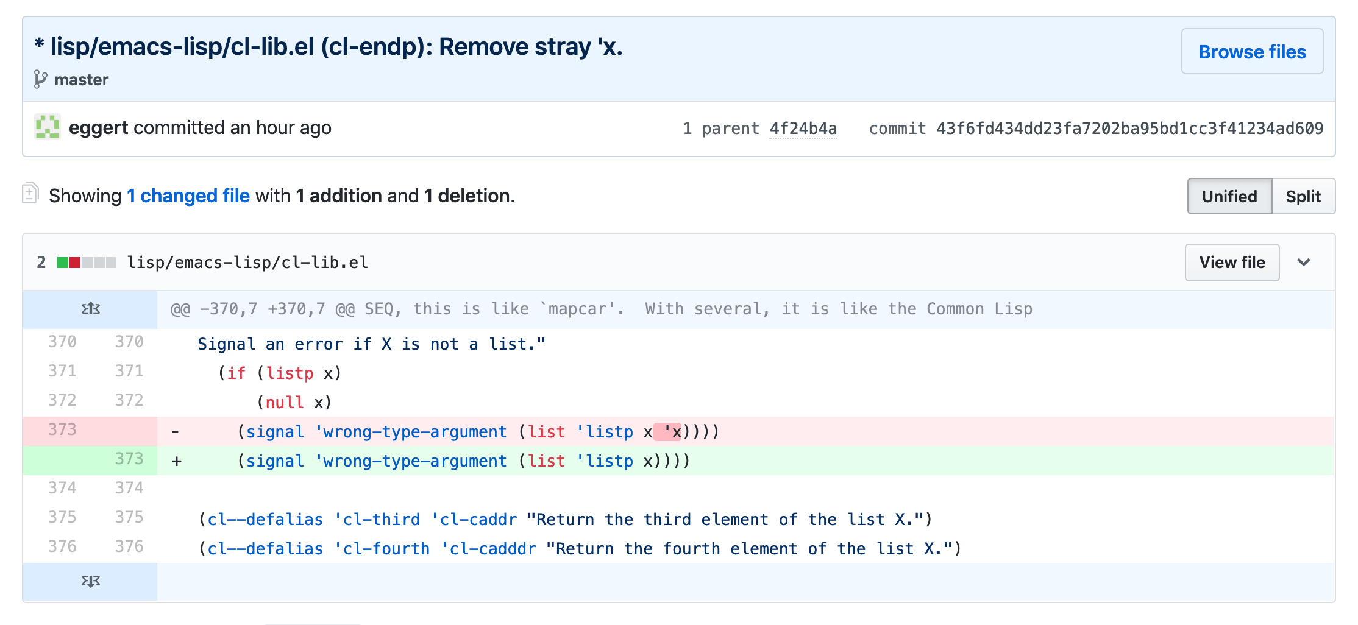This screenshot has height=625, width=1358.
Task: Click the green addition square in diffstat
Action: click(62, 263)
